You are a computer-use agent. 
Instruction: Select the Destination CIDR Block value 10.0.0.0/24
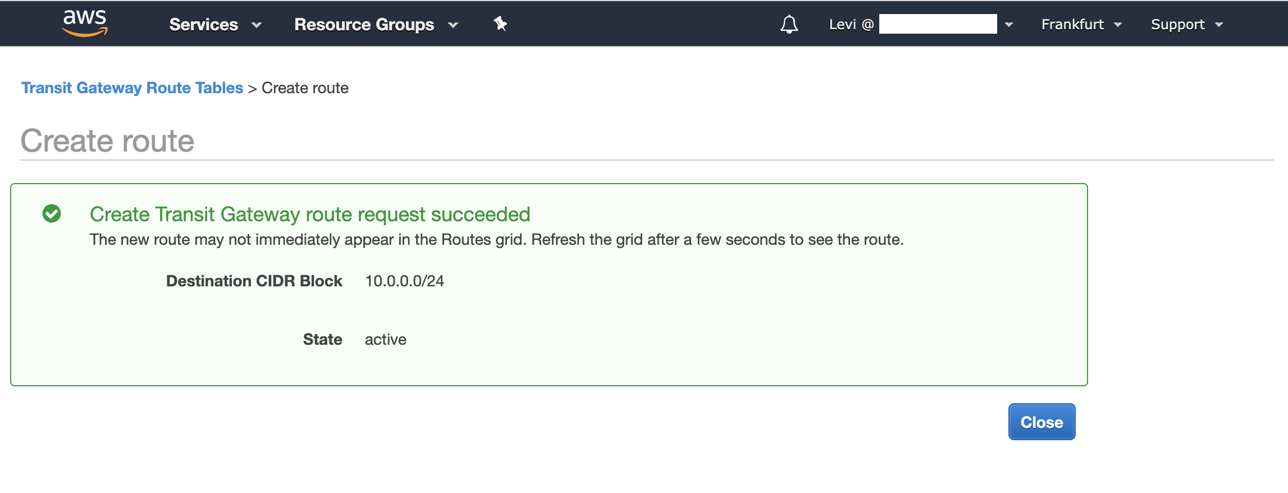[404, 281]
